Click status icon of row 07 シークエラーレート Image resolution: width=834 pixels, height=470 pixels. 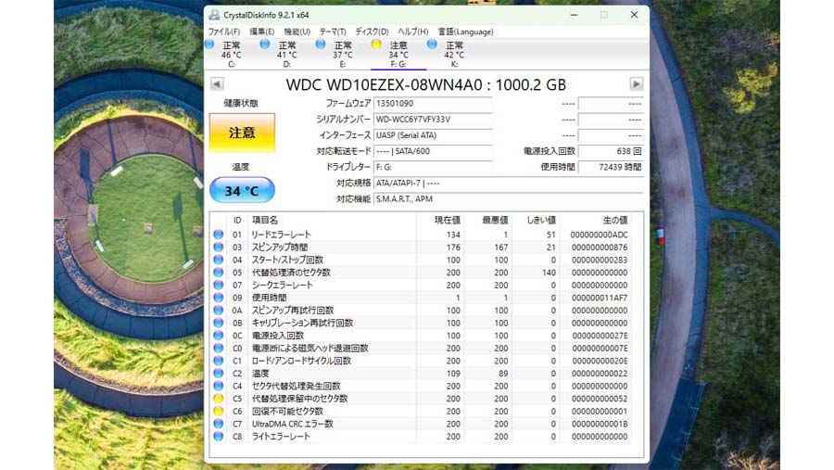coord(218,285)
